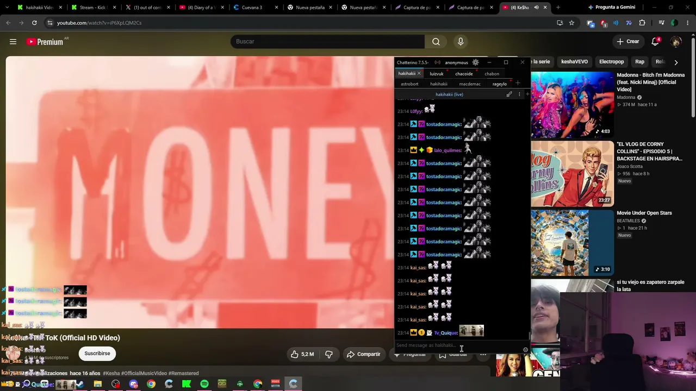The image size is (696, 391).
Task: Start voice search with the microphone
Action: pos(461,42)
